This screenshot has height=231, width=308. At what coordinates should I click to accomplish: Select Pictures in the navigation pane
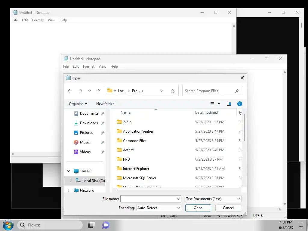(86, 133)
